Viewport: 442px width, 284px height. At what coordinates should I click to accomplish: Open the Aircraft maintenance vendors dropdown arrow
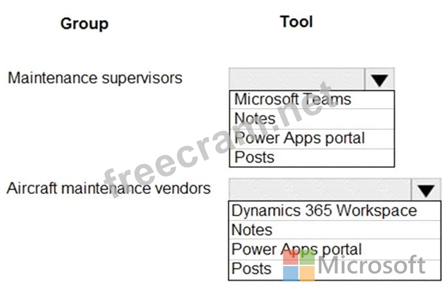pos(425,190)
